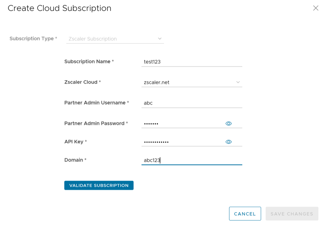Close the Create Cloud Subscription dialog

315,8
